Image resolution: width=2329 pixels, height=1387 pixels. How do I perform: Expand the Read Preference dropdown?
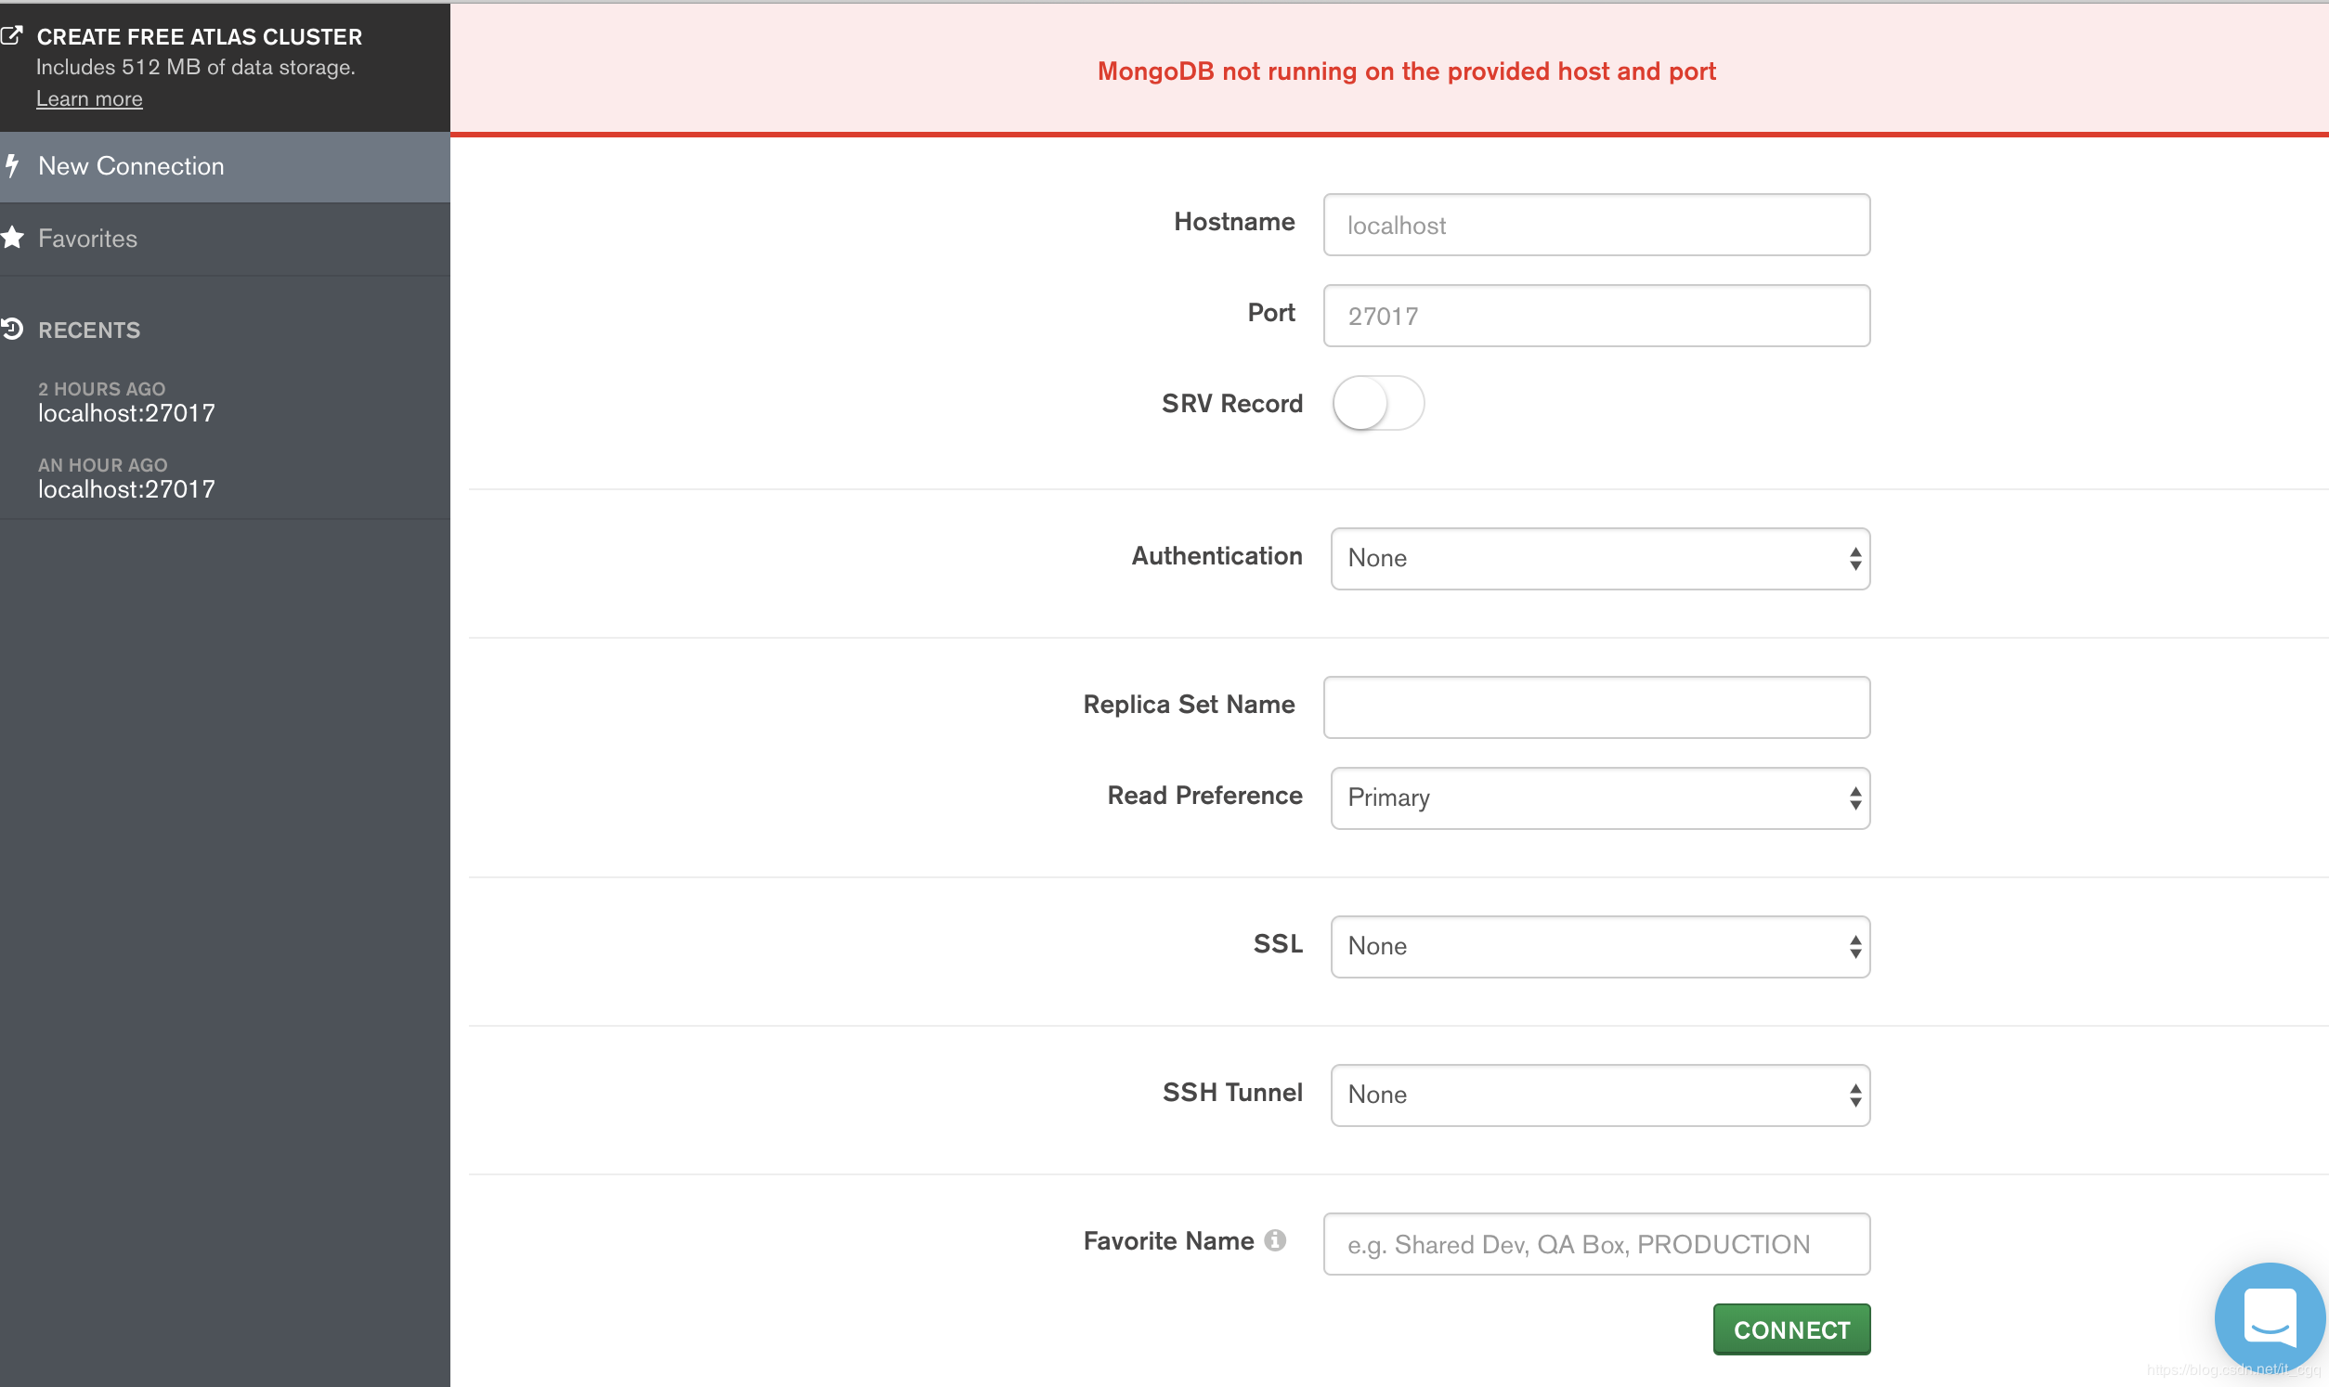1599,798
